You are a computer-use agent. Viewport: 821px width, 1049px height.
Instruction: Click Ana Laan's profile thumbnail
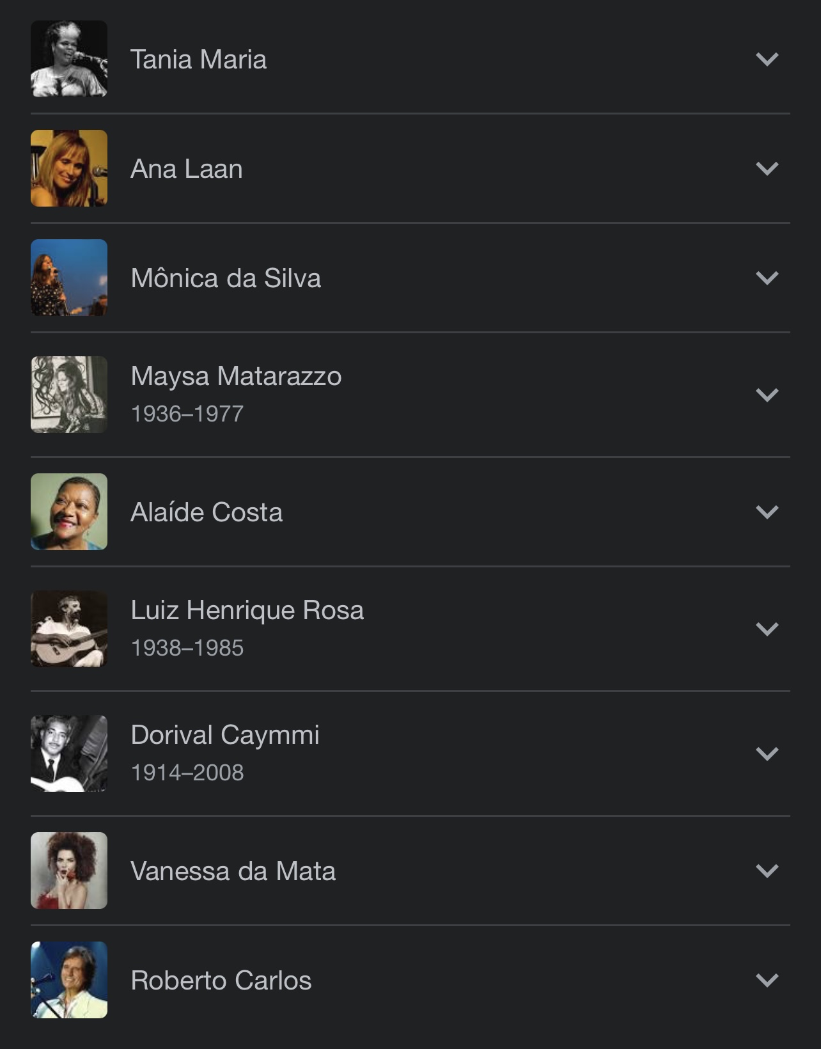69,168
